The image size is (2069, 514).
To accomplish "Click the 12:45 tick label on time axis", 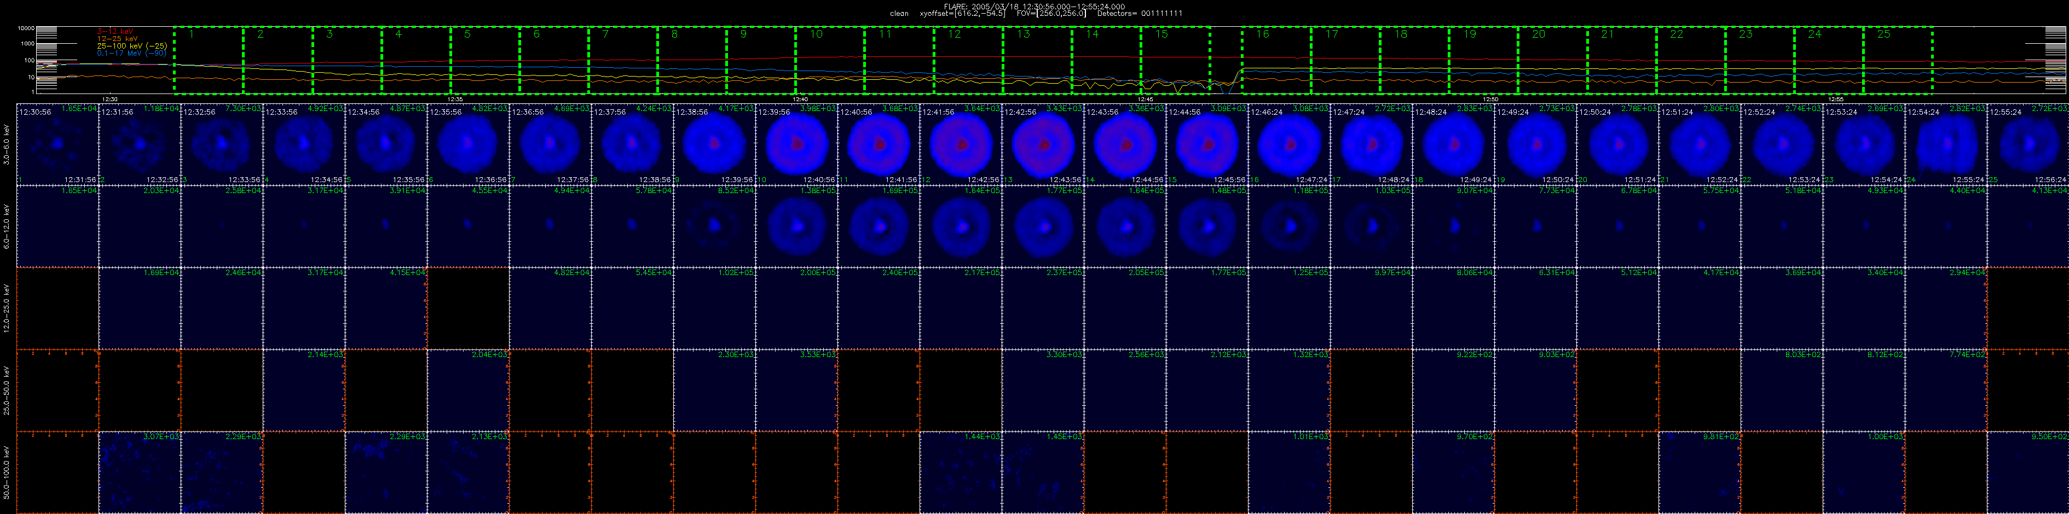I will point(1145,100).
